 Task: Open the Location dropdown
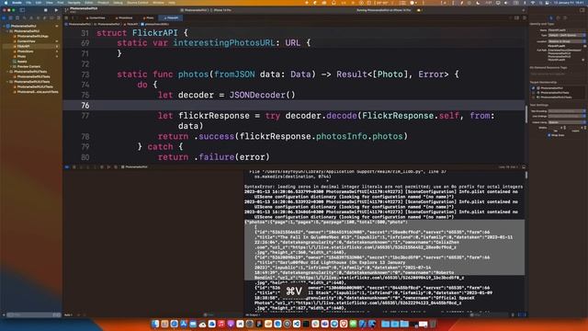click(567, 41)
